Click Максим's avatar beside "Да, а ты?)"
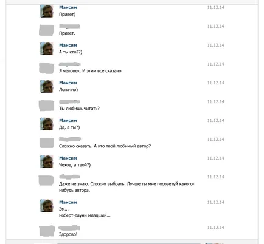The image size is (264, 244). point(47,124)
